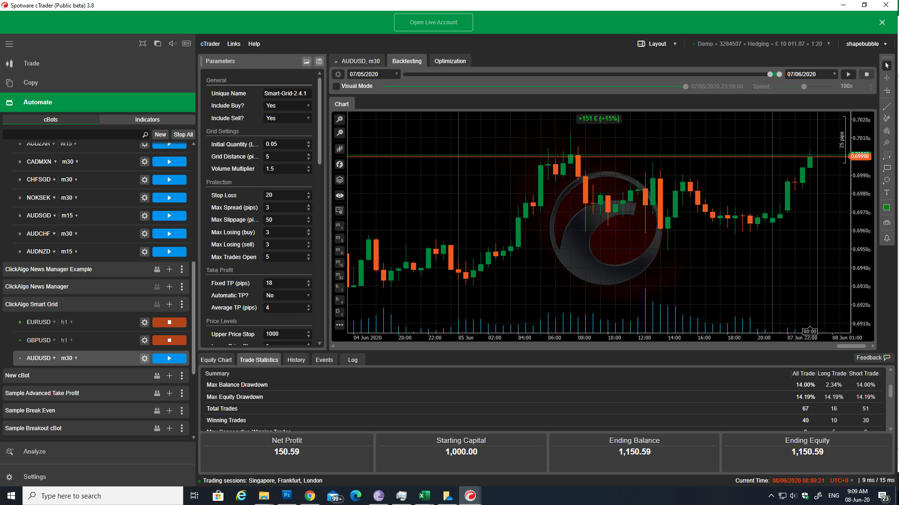Click the date range slider end handle
This screenshot has height=505, width=899.
click(779, 74)
